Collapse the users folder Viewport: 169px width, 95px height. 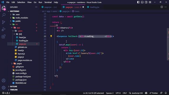tap(13, 31)
